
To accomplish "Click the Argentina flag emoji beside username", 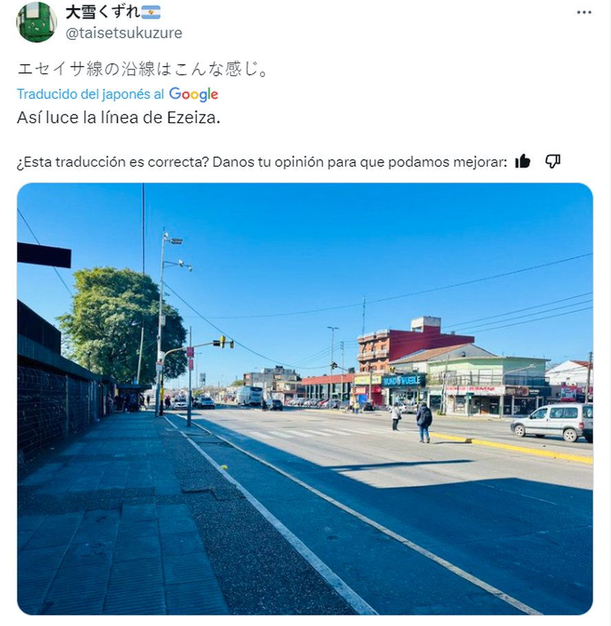I will point(152,12).
